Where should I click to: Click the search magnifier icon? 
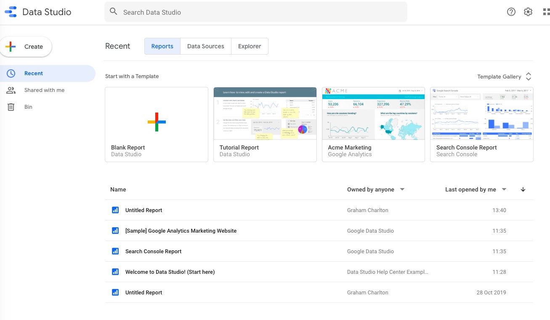[x=113, y=12]
